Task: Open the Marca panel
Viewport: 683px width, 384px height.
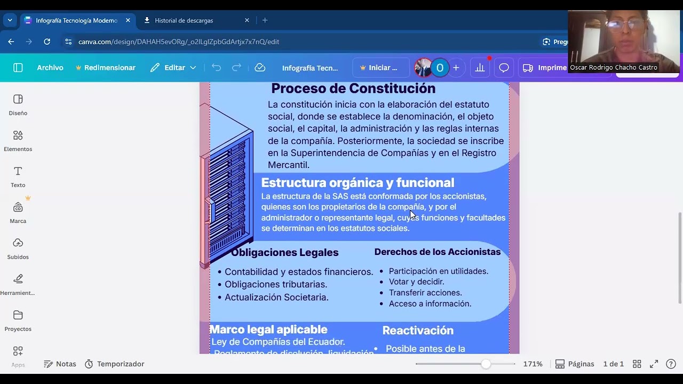Action: tap(18, 213)
